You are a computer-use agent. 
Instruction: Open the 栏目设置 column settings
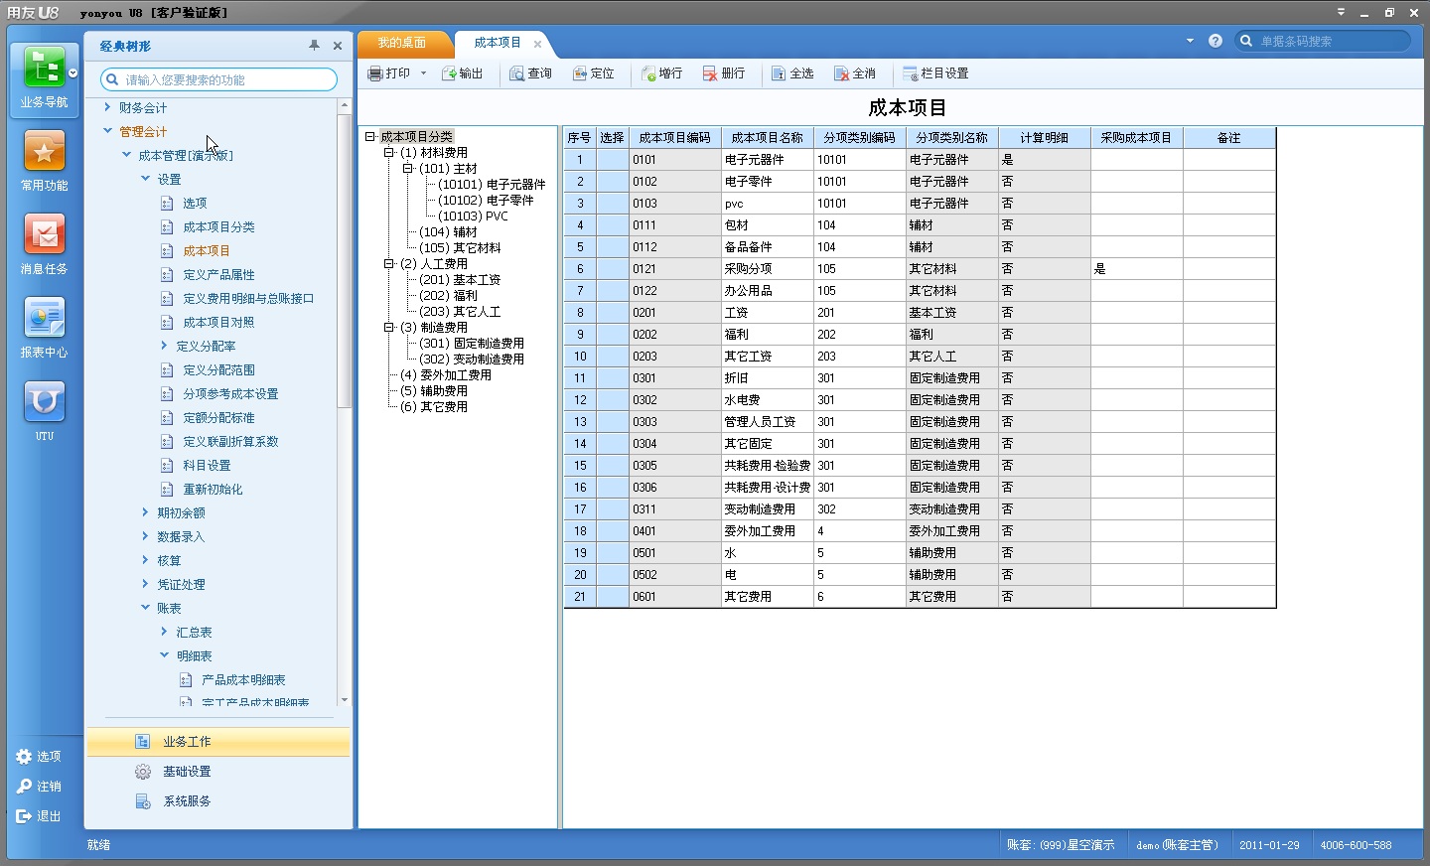click(935, 73)
